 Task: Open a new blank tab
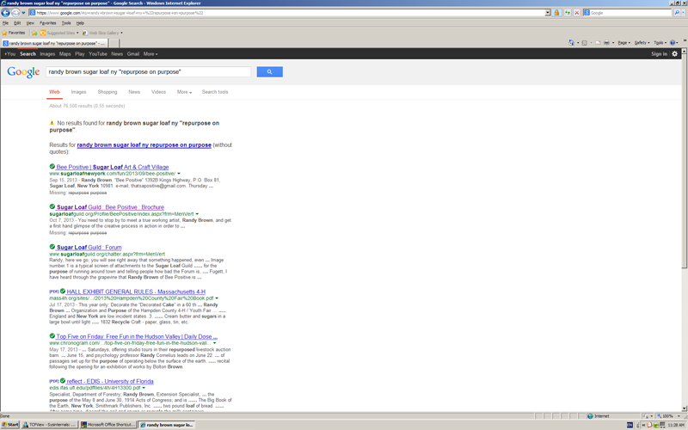(114, 43)
